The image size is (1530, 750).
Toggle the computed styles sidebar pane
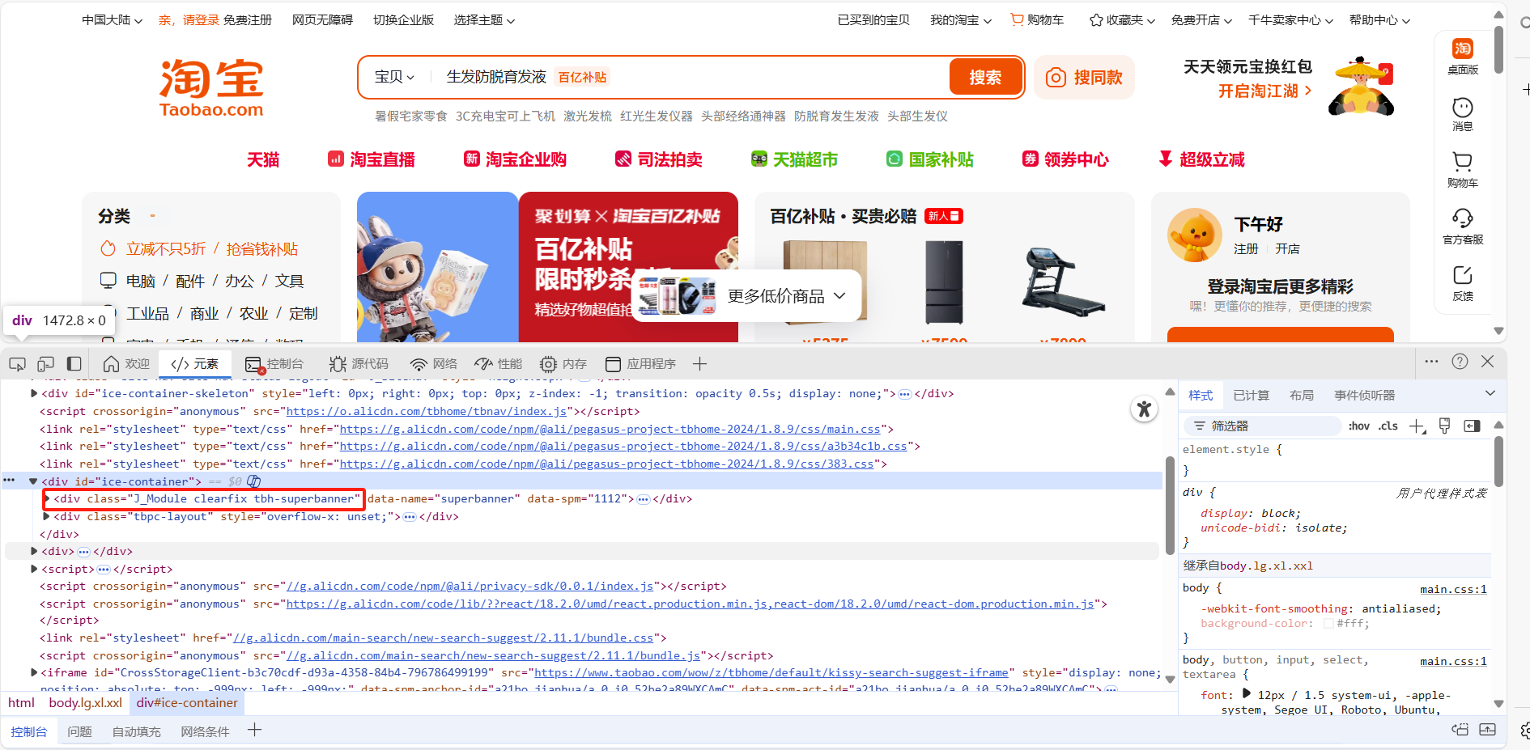pos(1472,426)
